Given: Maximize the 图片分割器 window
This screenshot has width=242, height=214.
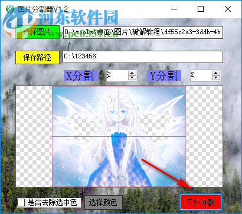Looking at the screenshot, I should click(201, 9).
